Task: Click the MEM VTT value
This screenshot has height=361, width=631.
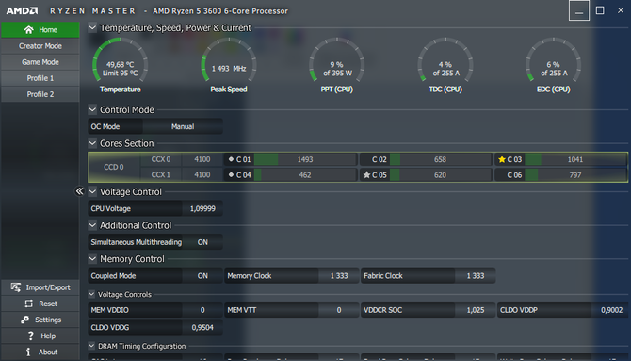Action: click(x=339, y=310)
